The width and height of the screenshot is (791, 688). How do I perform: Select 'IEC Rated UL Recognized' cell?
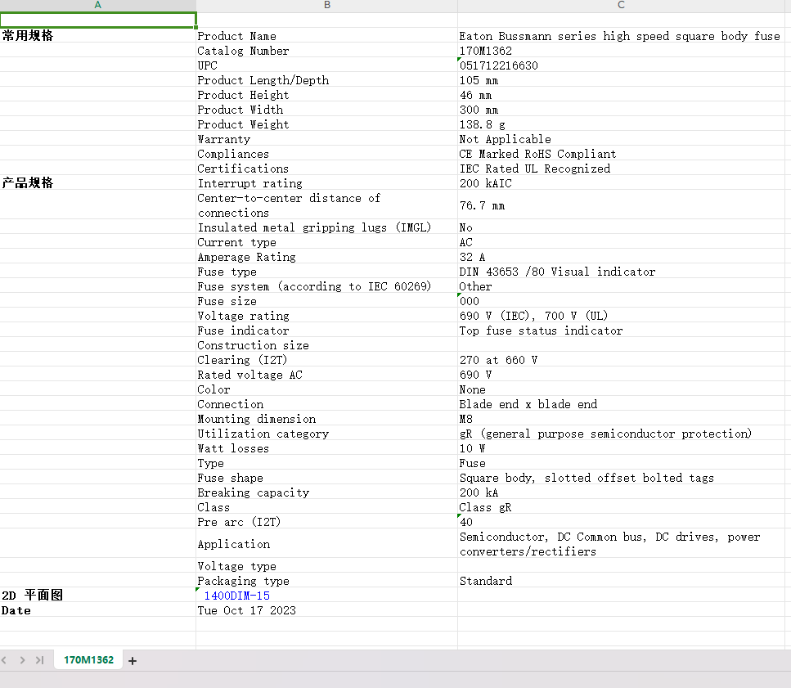point(621,168)
